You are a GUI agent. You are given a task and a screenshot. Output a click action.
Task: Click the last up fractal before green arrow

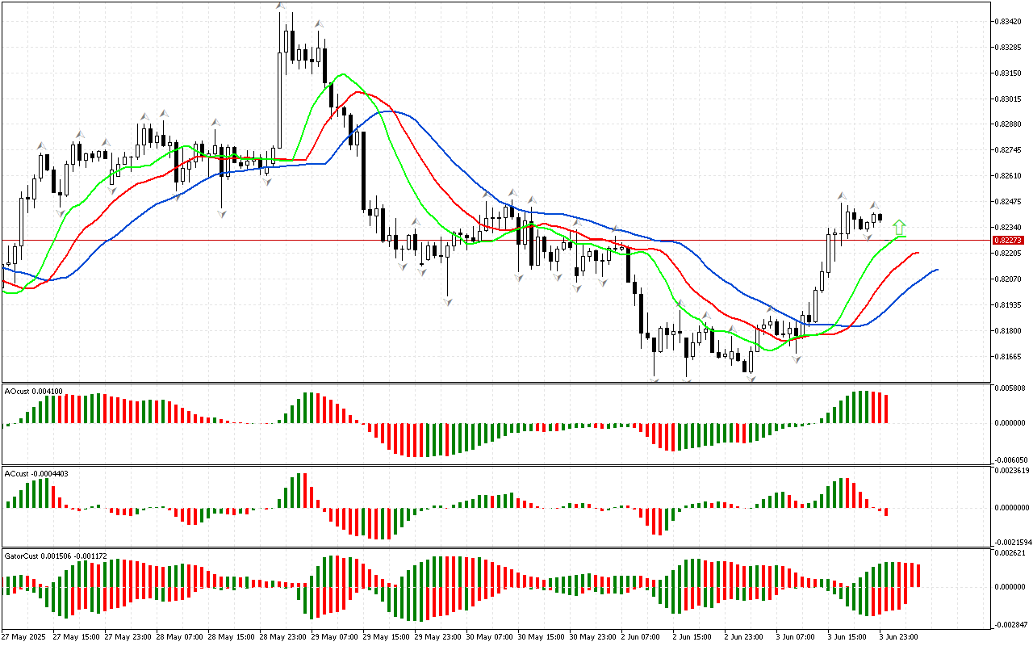click(x=874, y=205)
